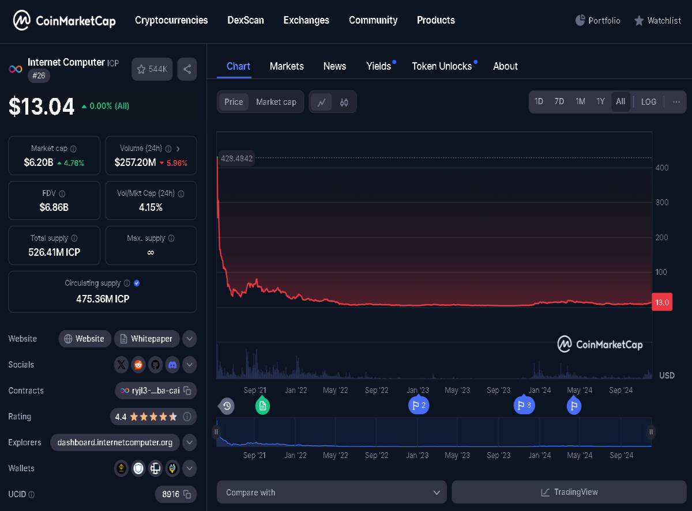Open the Watchlist page
Screen dimensions: 692x511
tap(657, 21)
